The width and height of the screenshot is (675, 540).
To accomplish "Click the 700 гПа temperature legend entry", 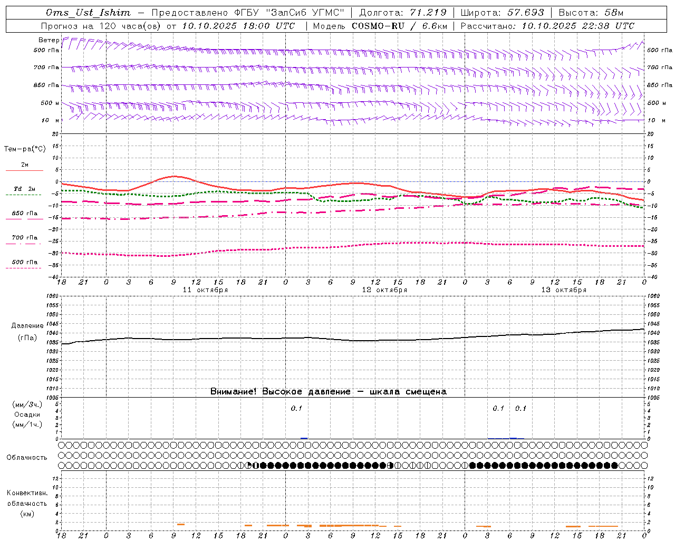I will coord(24,237).
